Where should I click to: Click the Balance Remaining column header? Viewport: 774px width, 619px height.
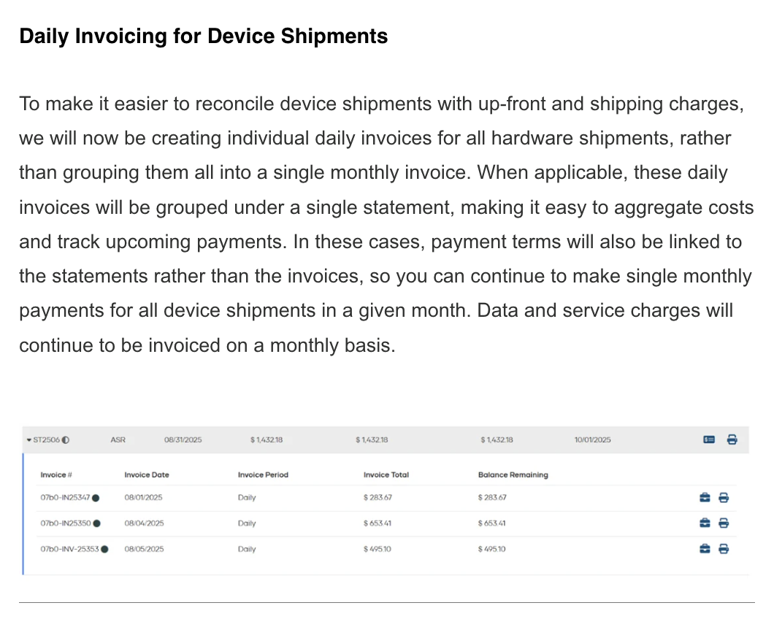pos(513,474)
